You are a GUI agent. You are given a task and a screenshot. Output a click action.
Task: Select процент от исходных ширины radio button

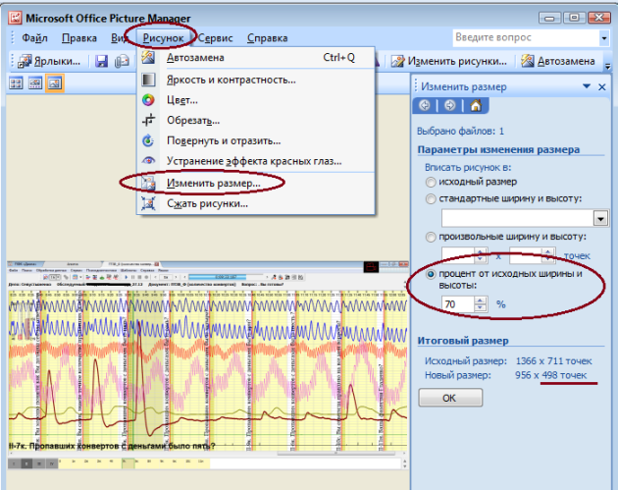point(431,274)
